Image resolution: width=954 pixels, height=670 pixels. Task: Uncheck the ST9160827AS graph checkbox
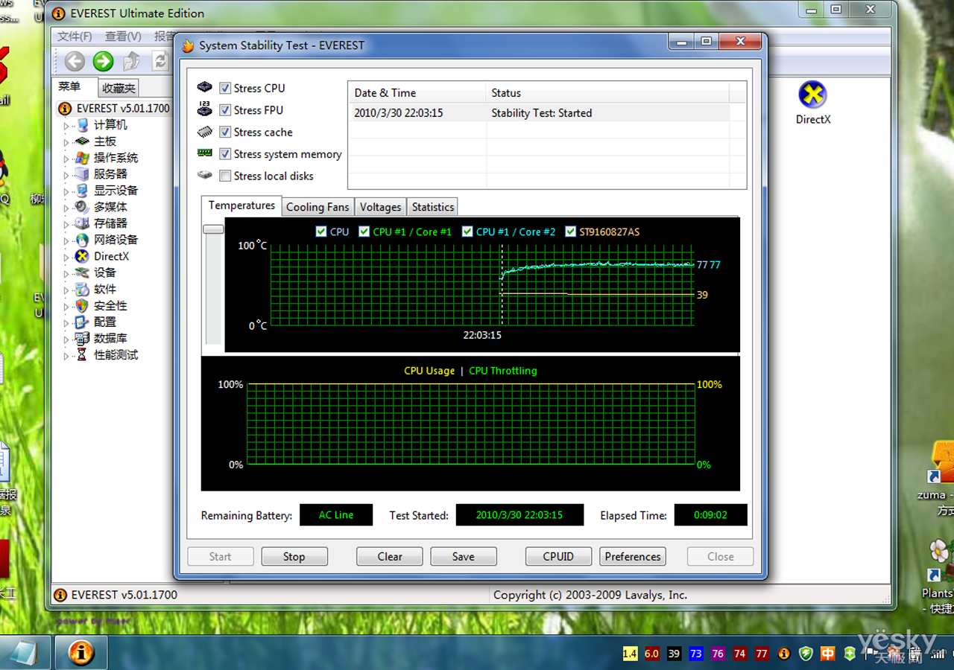[571, 232]
